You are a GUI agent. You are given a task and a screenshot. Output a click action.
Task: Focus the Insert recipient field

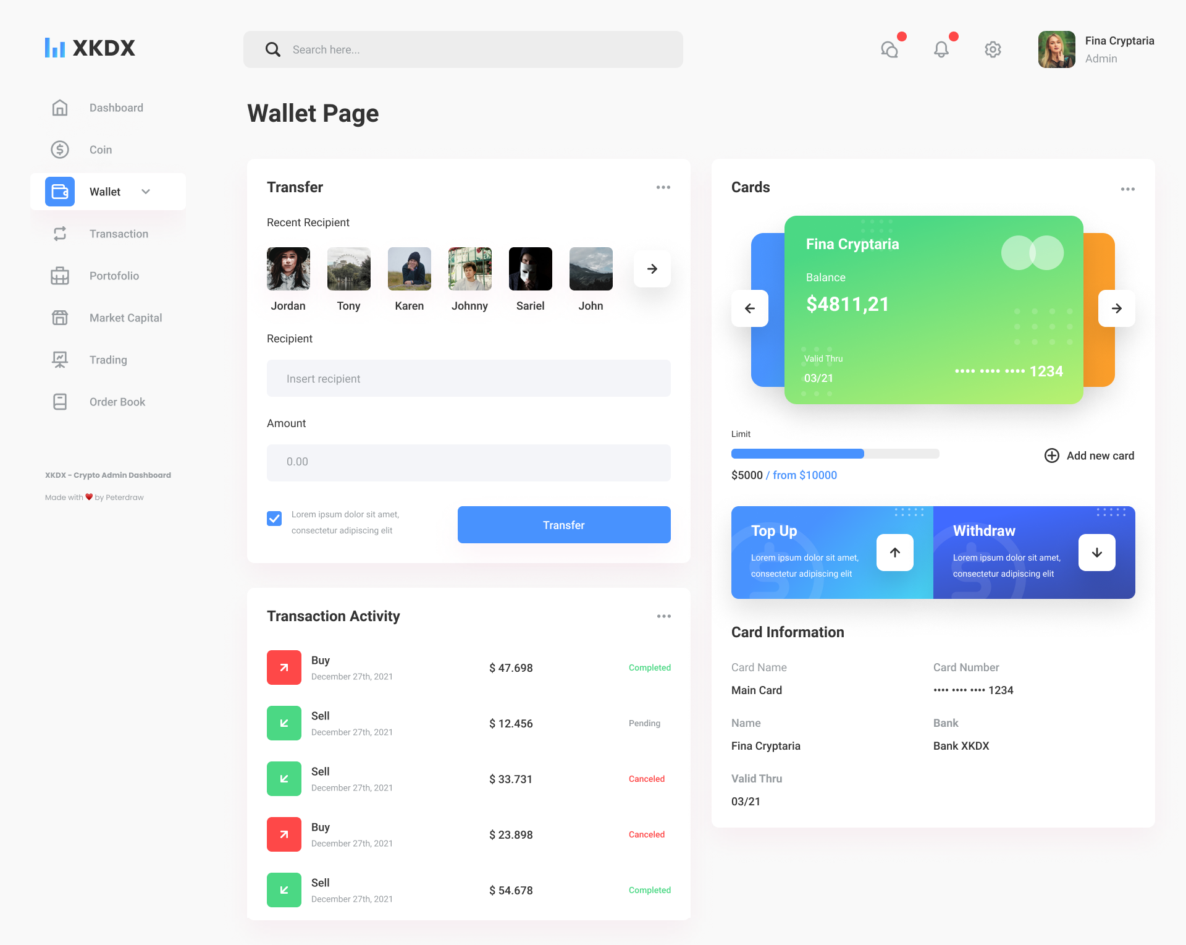point(468,378)
